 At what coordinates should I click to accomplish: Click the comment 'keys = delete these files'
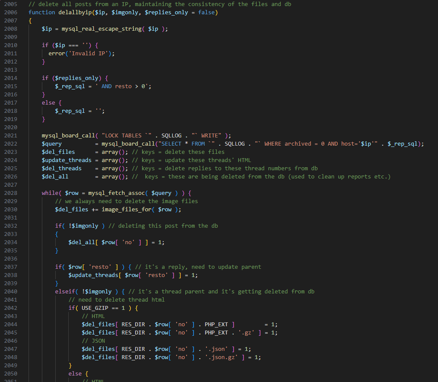pyautogui.click(x=178, y=152)
